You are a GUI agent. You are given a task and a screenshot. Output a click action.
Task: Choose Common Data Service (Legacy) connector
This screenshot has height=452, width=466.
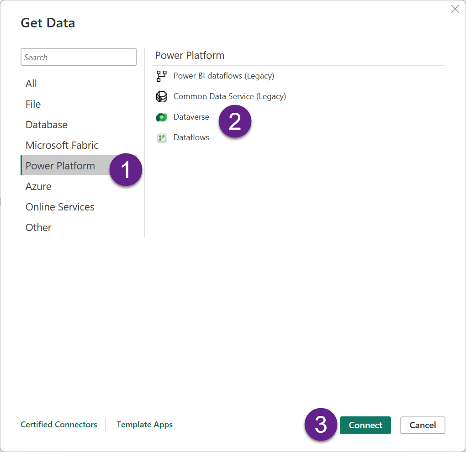tap(230, 96)
